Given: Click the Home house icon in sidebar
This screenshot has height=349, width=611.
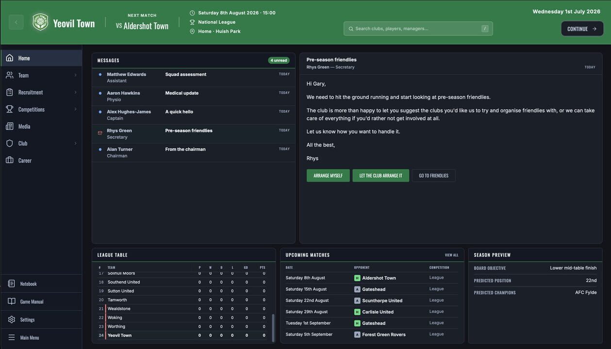Looking at the screenshot, I should (10, 58).
